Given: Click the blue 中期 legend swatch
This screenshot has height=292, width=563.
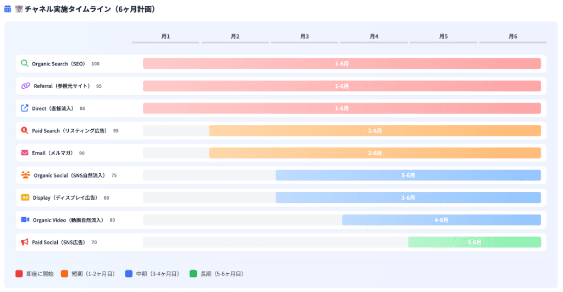Looking at the screenshot, I should 129,273.
